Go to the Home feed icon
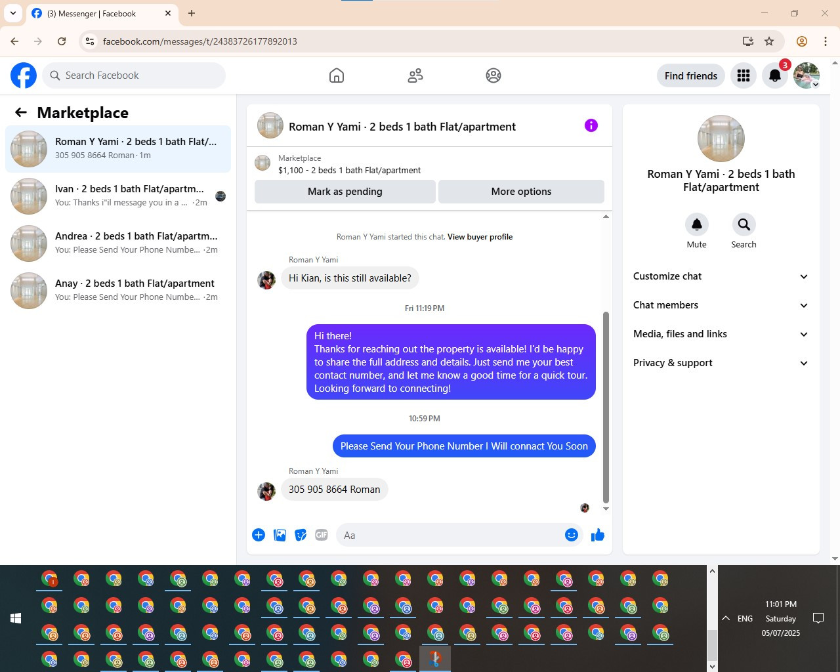 (x=337, y=75)
